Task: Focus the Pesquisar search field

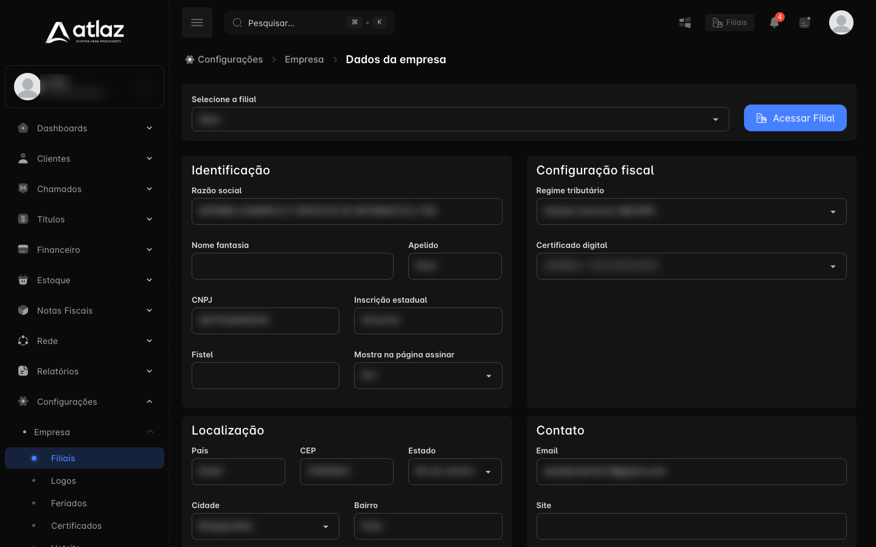Action: click(x=310, y=22)
